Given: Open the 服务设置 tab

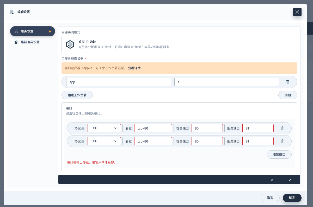Looking at the screenshot, I should coord(33,31).
